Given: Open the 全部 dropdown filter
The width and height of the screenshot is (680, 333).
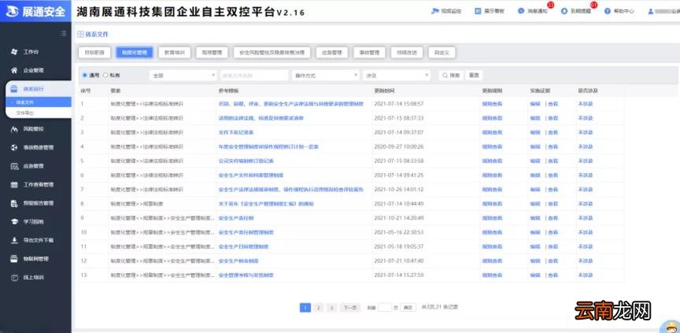Looking at the screenshot, I should (183, 75).
